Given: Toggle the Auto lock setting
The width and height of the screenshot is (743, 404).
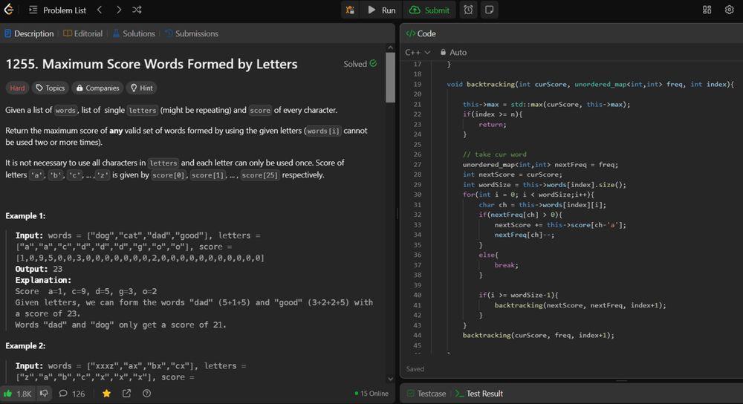Looking at the screenshot, I should tap(453, 52).
